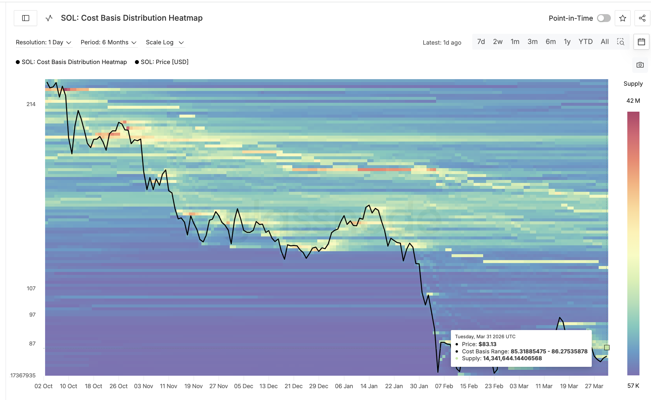The height and width of the screenshot is (400, 651).
Task: Star this chart as a favorite
Action: coord(622,18)
